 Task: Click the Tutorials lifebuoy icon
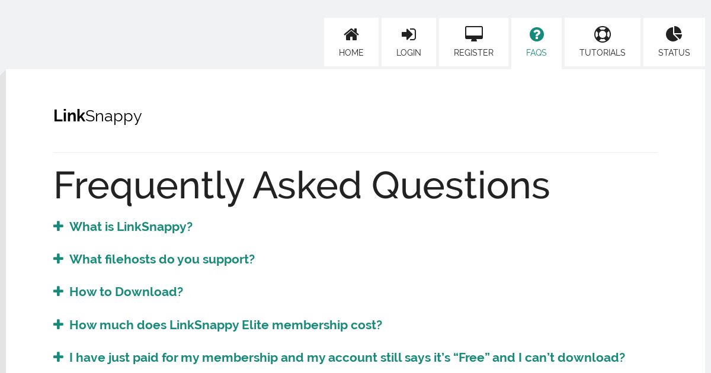603,34
